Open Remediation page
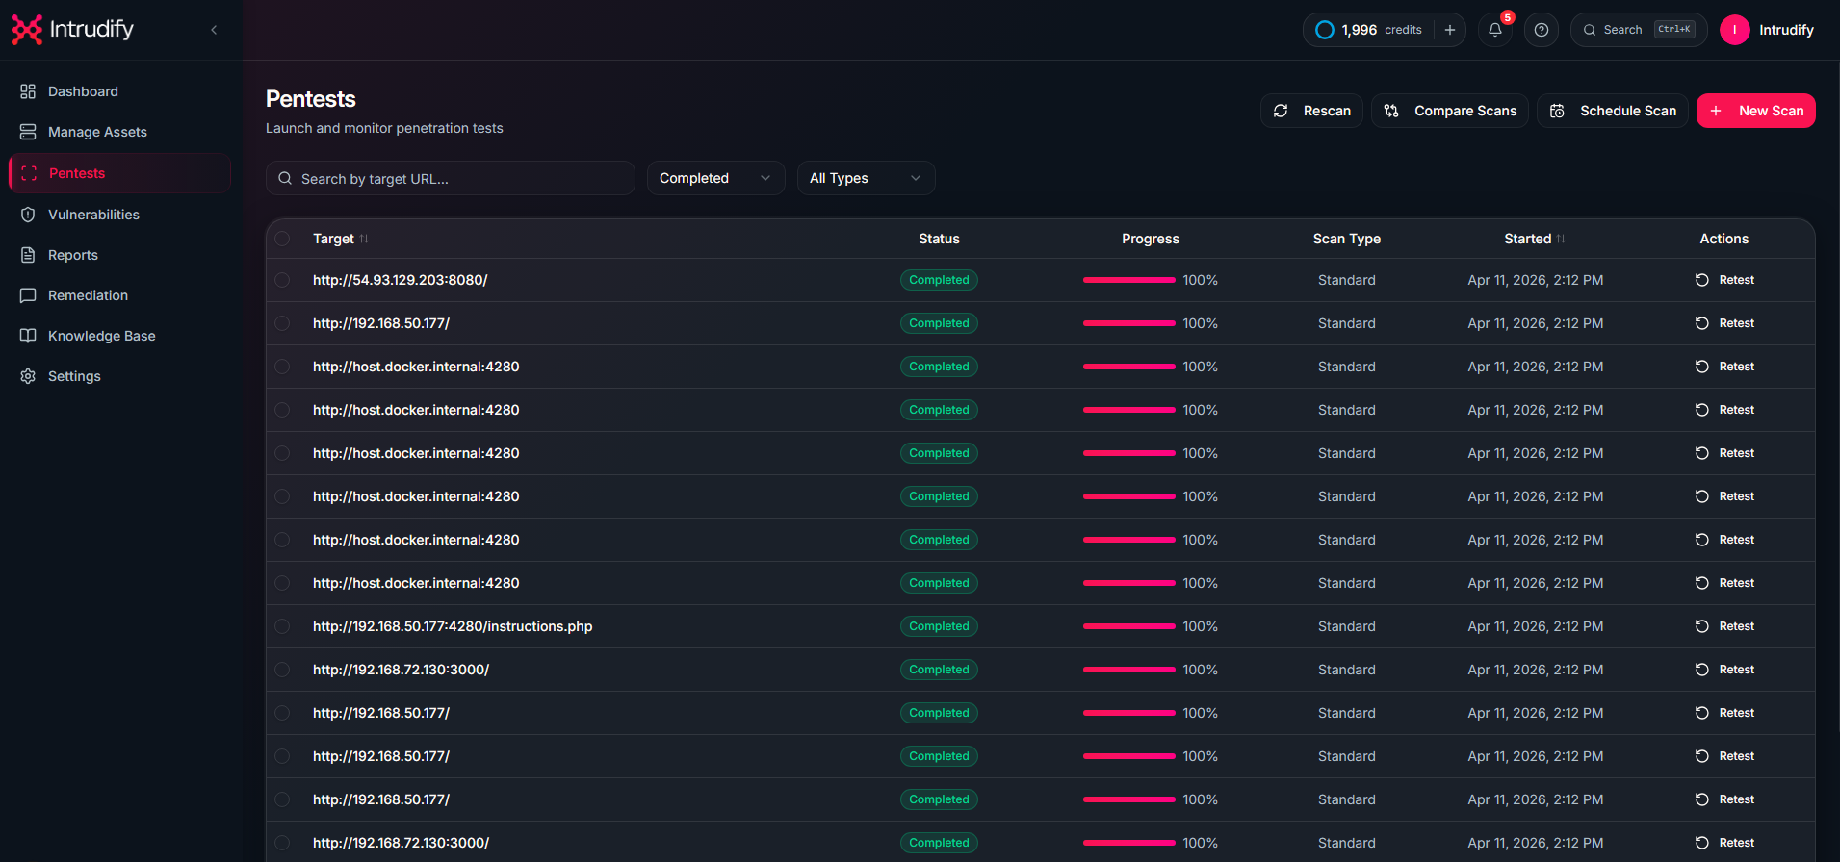 pyautogui.click(x=119, y=295)
